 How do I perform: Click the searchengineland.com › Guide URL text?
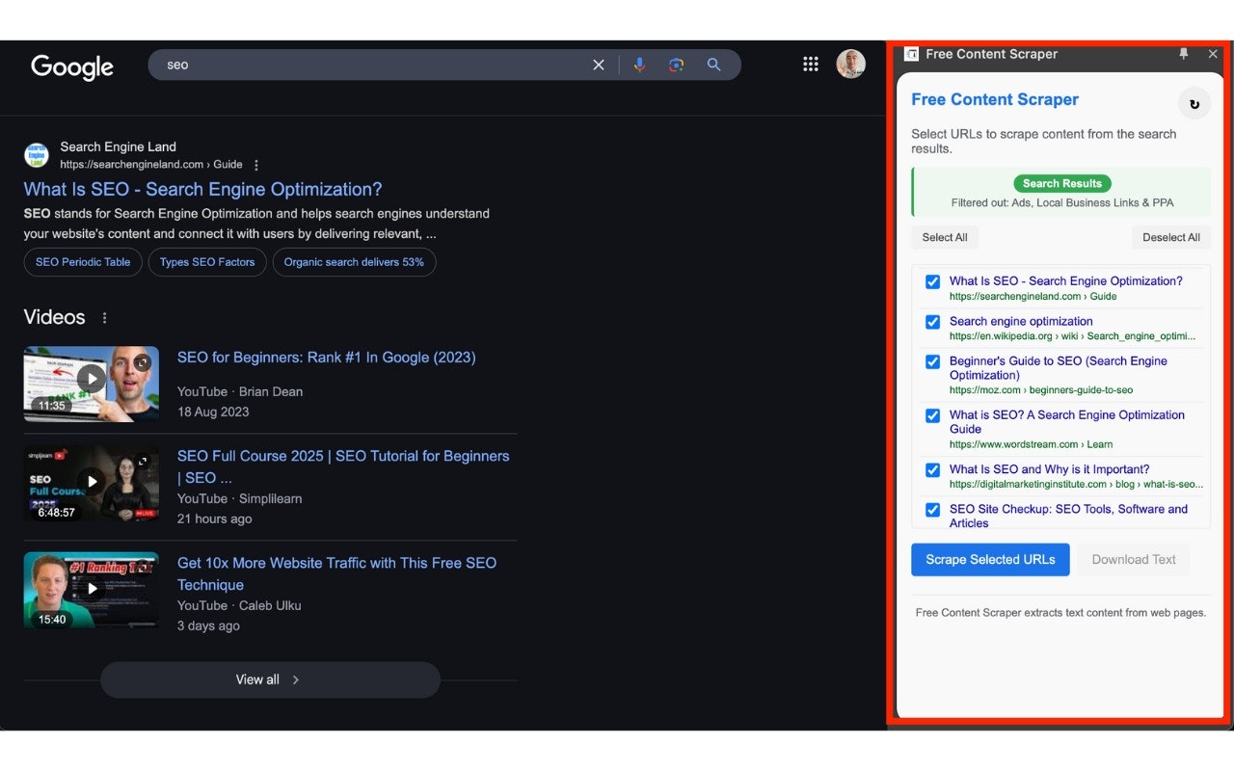pyautogui.click(x=151, y=165)
